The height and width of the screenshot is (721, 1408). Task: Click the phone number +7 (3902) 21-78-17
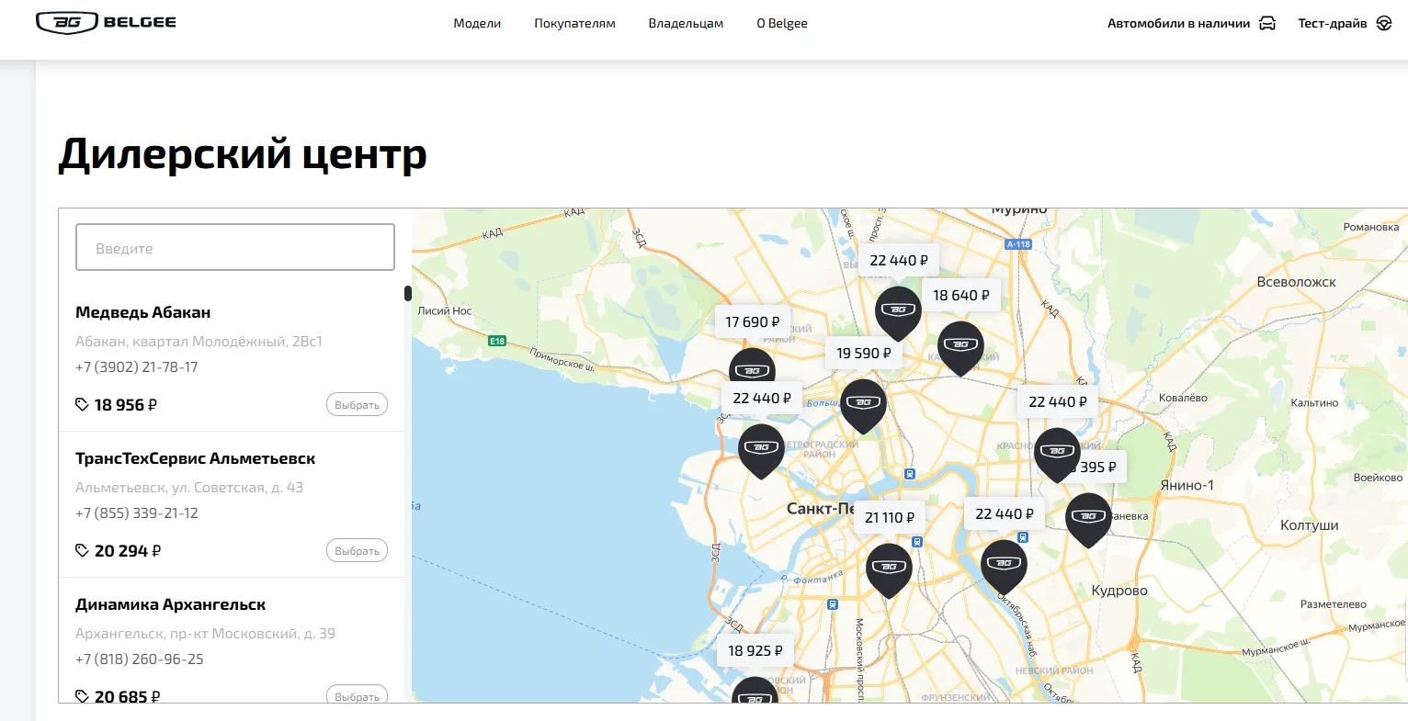137,367
